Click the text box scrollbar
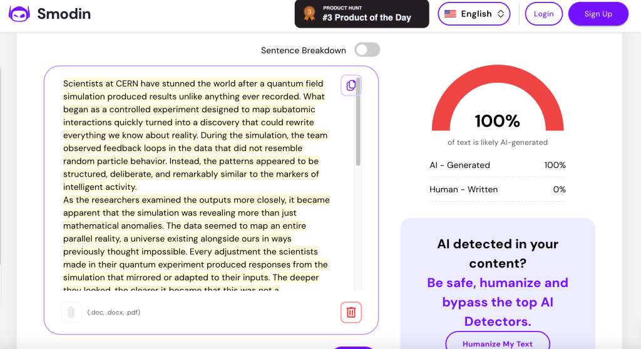 [x=358, y=132]
